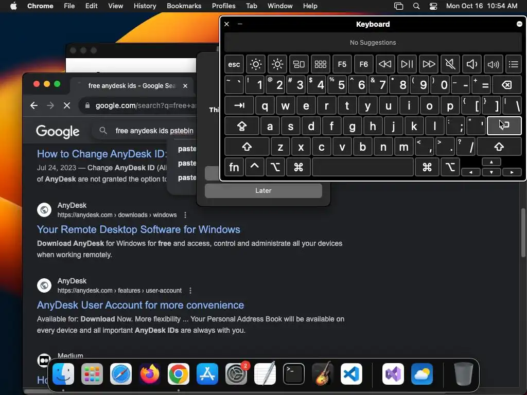Toggle the control caret key
This screenshot has width=527, height=395.
click(254, 167)
